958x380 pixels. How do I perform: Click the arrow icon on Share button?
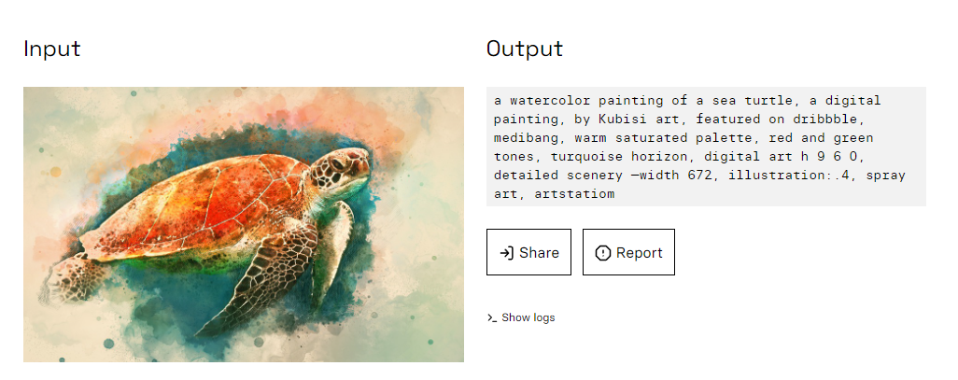coord(507,252)
